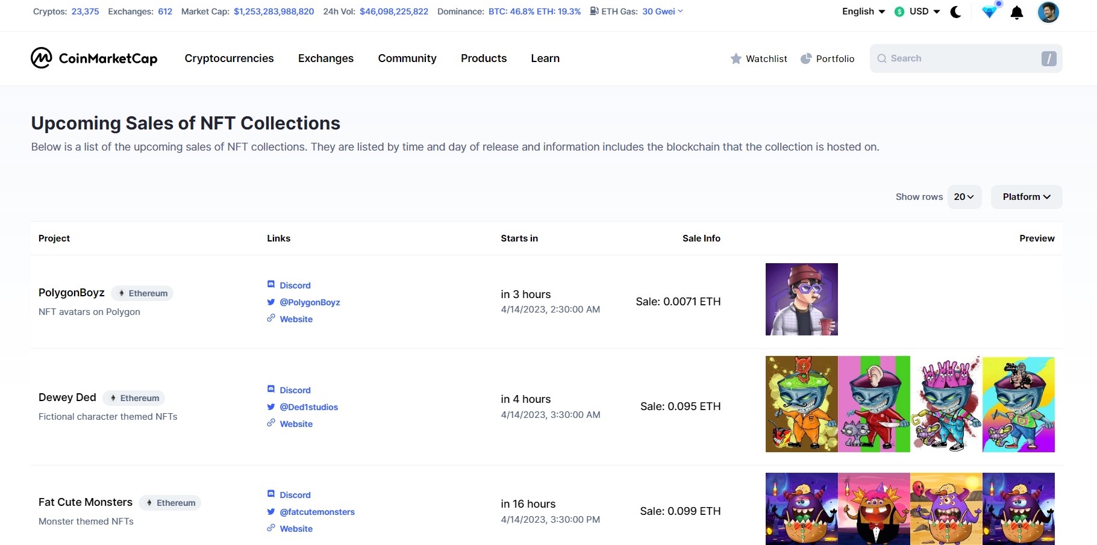The width and height of the screenshot is (1097, 545).
Task: Click PolygonBoyz Ethereum tag
Action: click(x=142, y=293)
